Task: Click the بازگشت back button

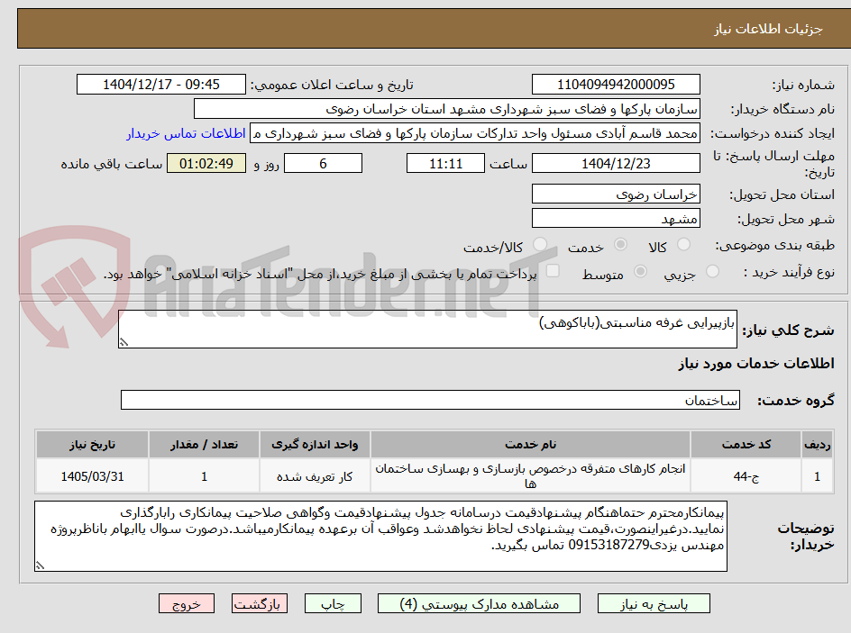Action: coord(260,603)
